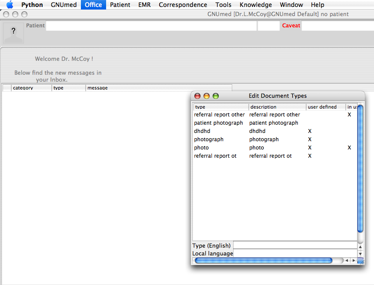Click user defined X for dhdhd
Screen dimensions: 374x285
310,131
